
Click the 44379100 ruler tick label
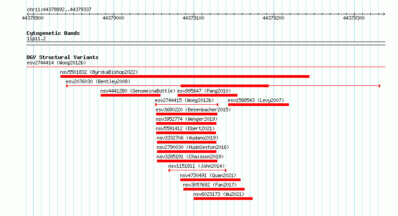194,18
